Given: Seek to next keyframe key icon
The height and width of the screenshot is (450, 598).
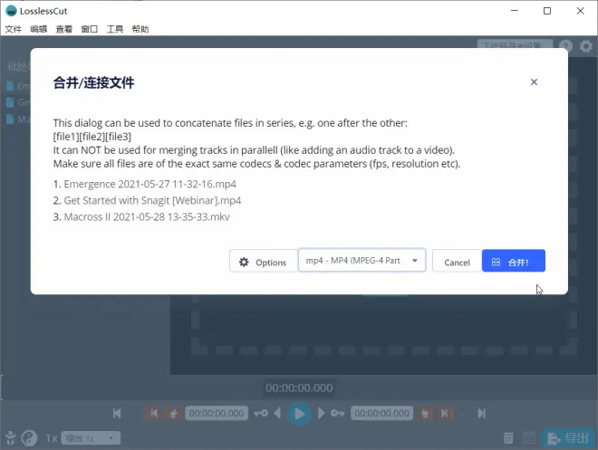Looking at the screenshot, I should pos(338,414).
